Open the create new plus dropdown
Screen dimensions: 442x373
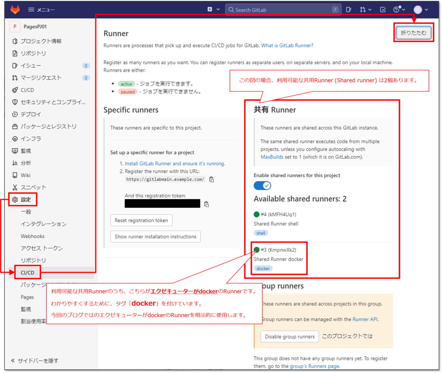coord(213,10)
